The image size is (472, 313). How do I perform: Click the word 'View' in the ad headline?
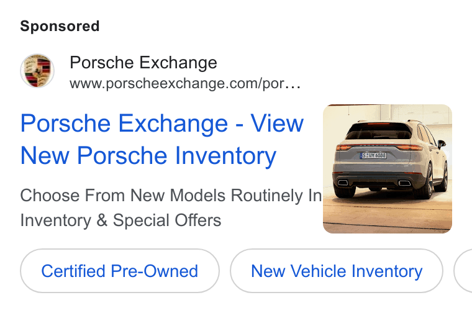tap(277, 124)
